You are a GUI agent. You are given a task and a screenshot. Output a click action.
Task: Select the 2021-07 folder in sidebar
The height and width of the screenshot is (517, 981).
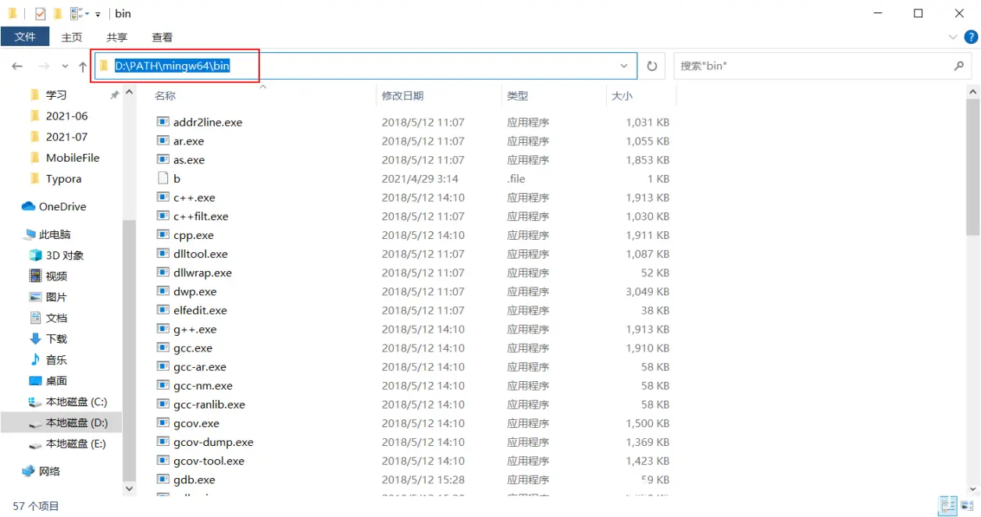[x=68, y=137]
